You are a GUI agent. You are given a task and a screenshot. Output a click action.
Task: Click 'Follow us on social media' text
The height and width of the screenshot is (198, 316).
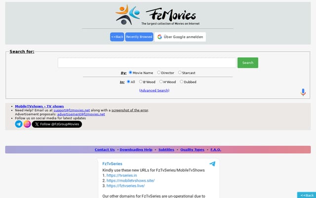pyautogui.click(x=34, y=118)
